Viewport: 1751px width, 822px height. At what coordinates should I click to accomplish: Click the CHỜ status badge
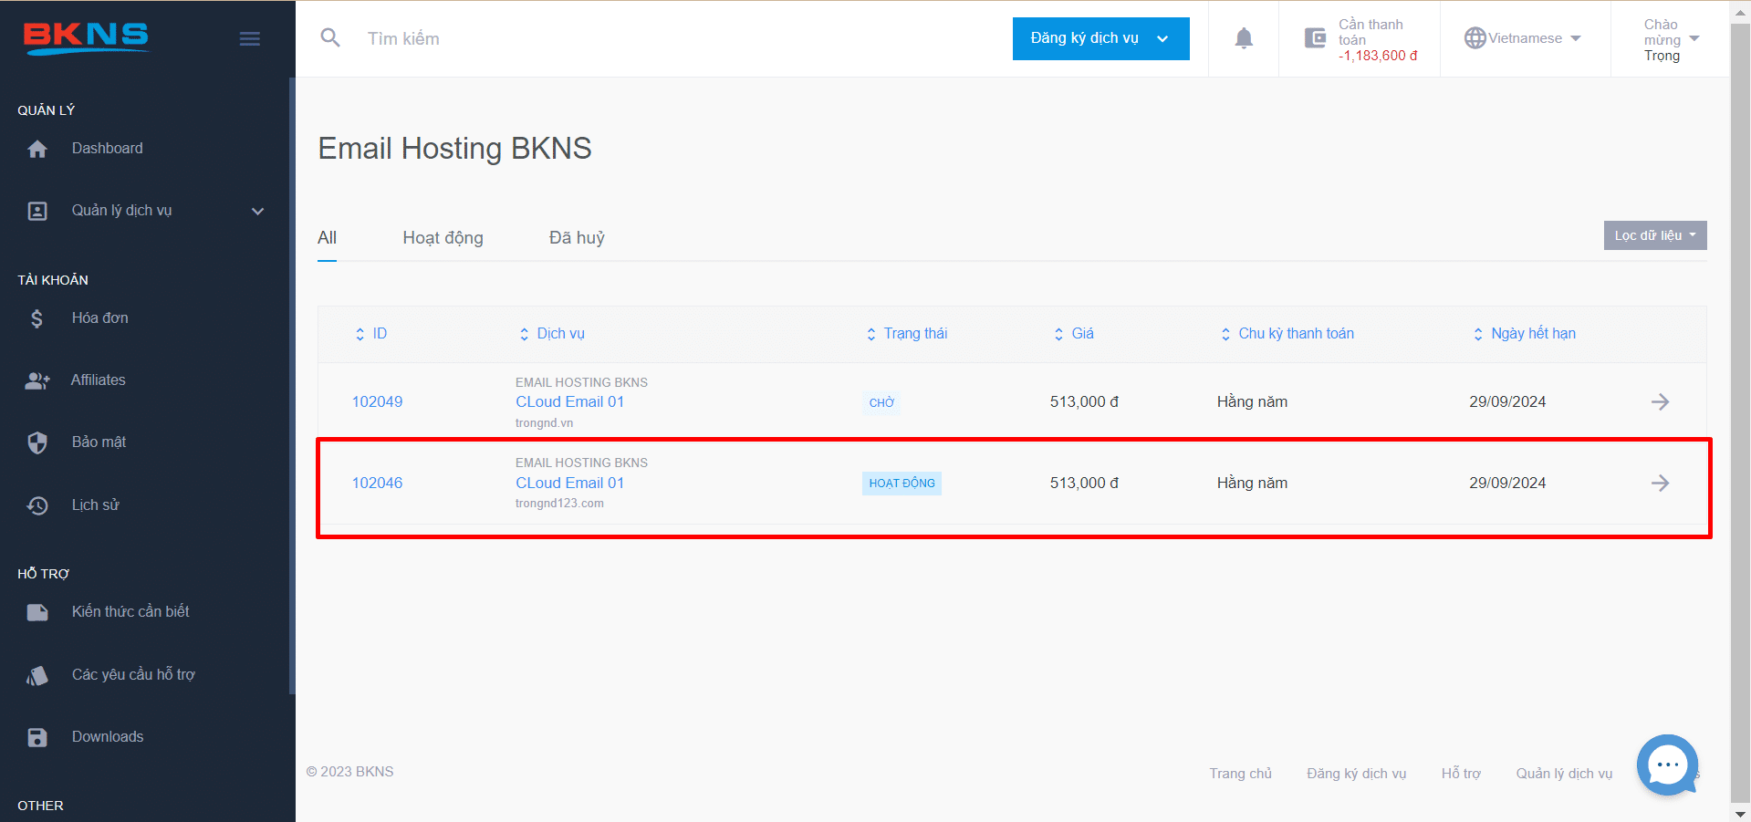(881, 403)
